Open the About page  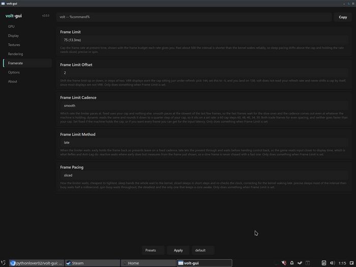click(x=27, y=81)
